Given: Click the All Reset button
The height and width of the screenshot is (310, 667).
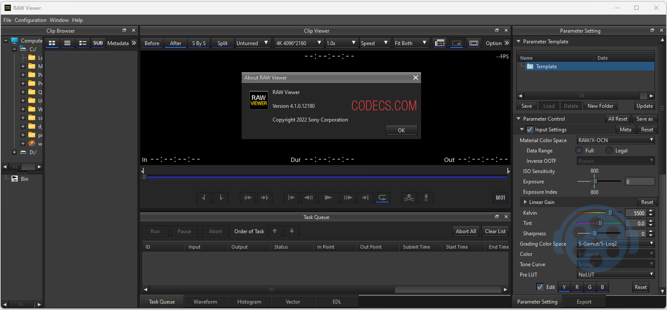Looking at the screenshot, I should pos(618,119).
